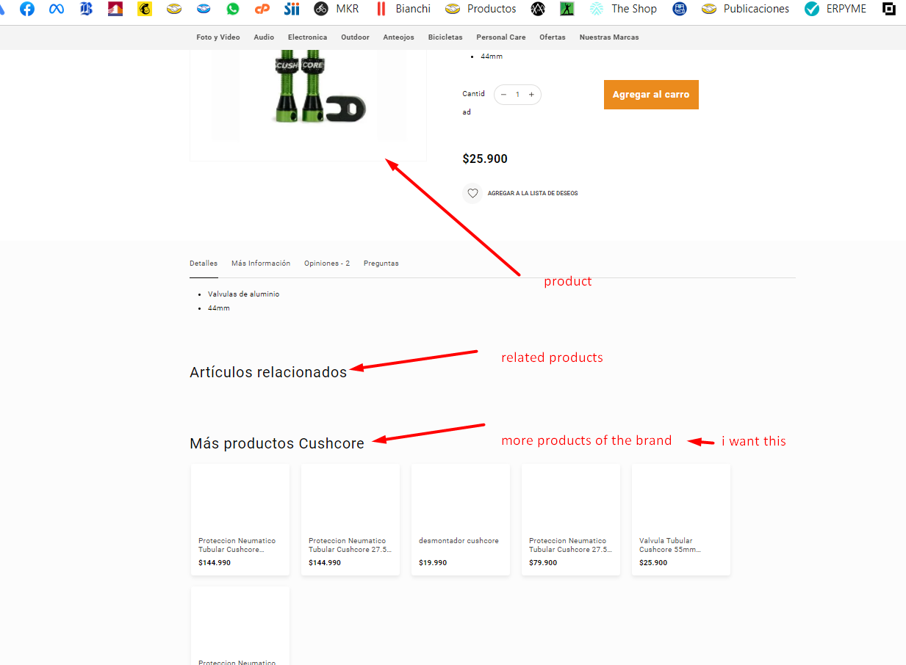Click the $79.900 price text

543,563
